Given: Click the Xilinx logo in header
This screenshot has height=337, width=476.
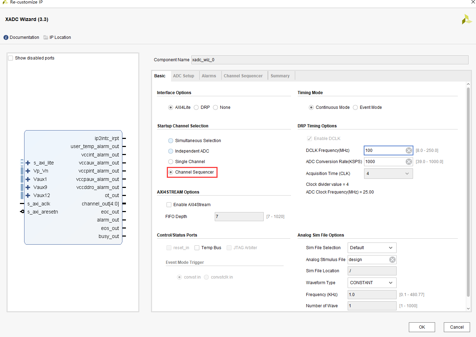Looking at the screenshot, I should [467, 19].
